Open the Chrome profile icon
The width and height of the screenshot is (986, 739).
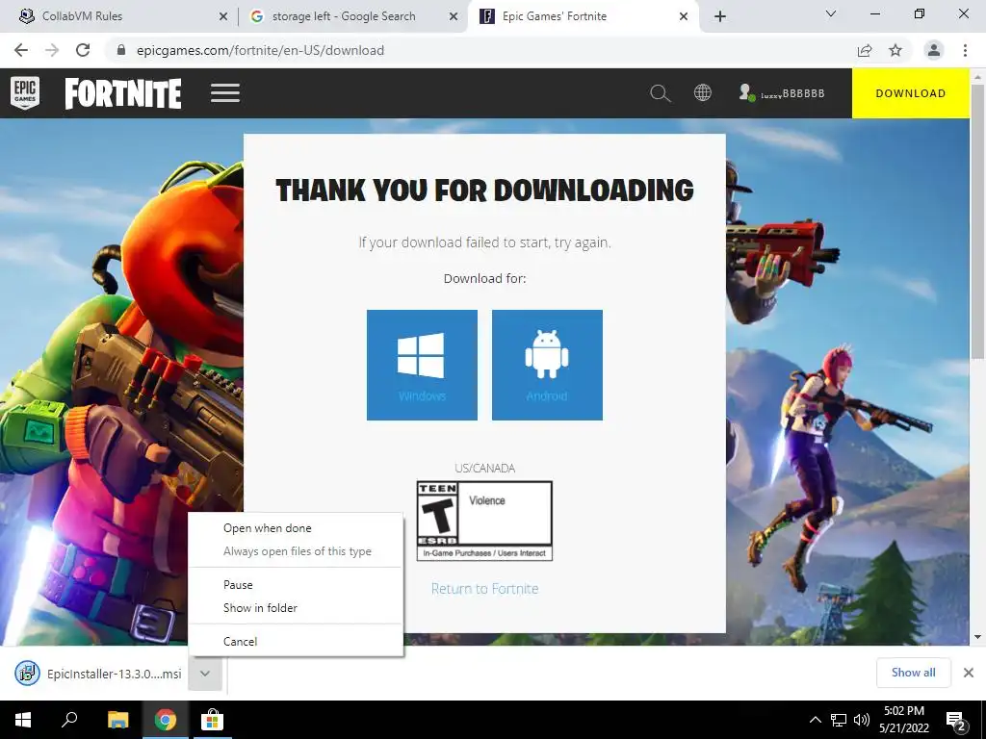[934, 50]
